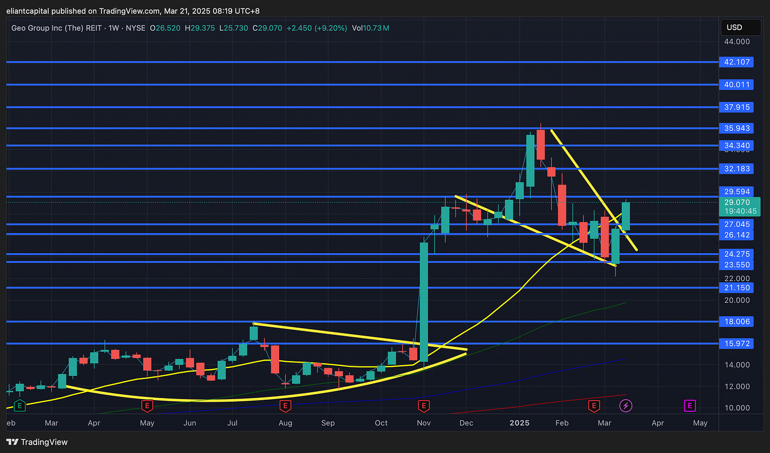This screenshot has width=770, height=453.
Task: Select the 35.943 price level label
Action: (737, 128)
